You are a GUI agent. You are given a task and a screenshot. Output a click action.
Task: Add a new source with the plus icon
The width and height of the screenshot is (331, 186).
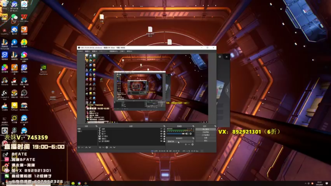tap(100, 148)
